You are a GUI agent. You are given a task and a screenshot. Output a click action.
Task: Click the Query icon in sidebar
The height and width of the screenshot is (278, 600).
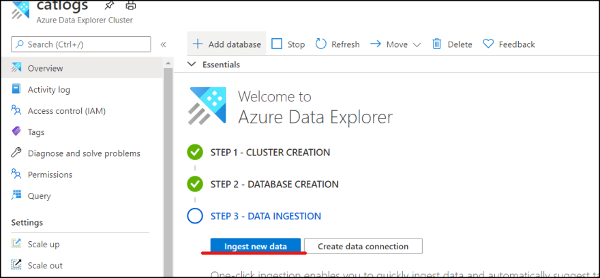tap(16, 196)
